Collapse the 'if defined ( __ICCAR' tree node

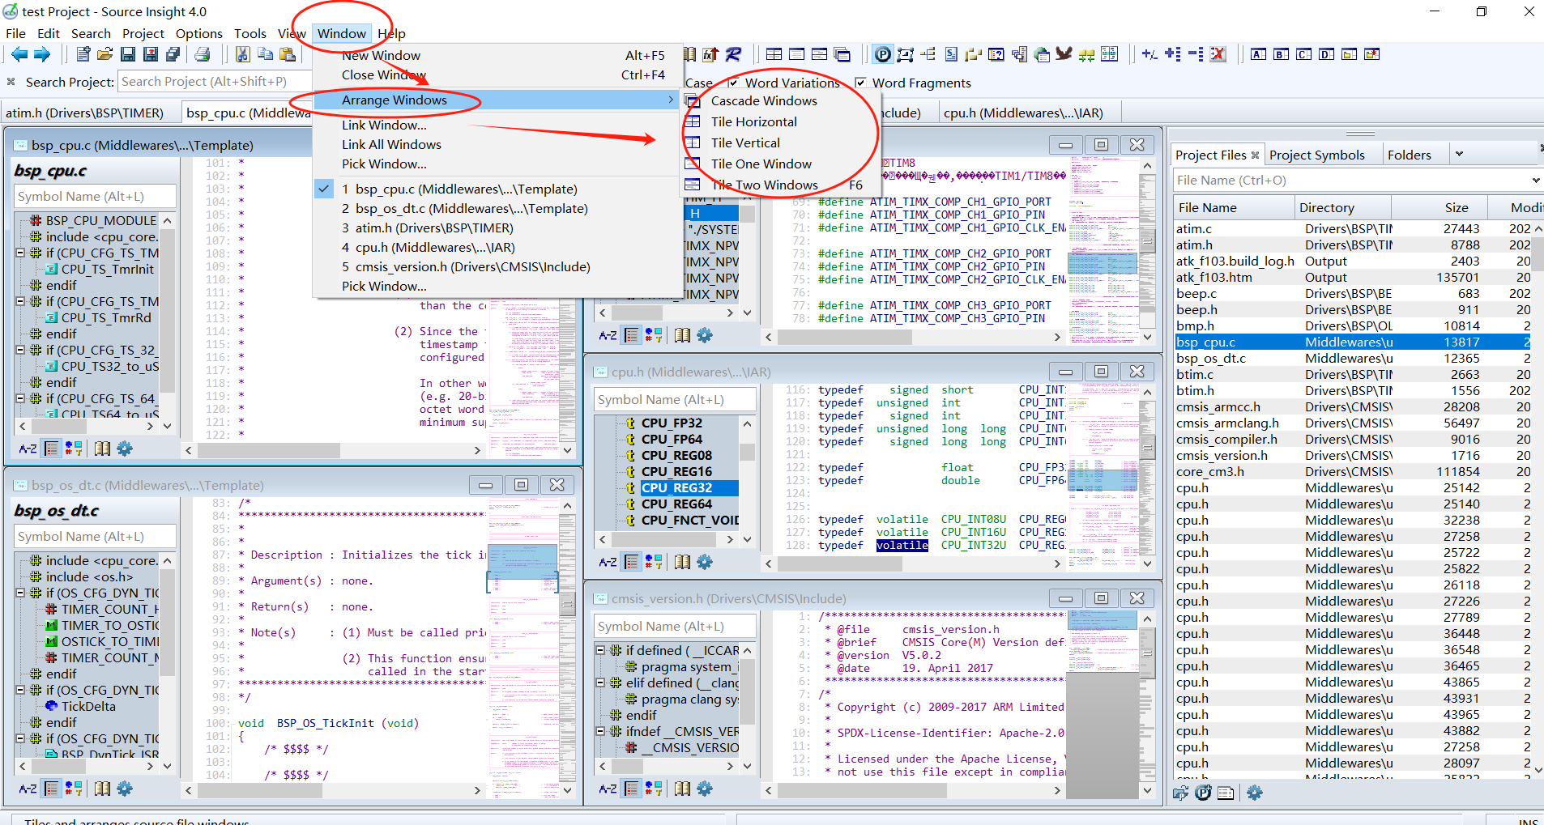600,650
